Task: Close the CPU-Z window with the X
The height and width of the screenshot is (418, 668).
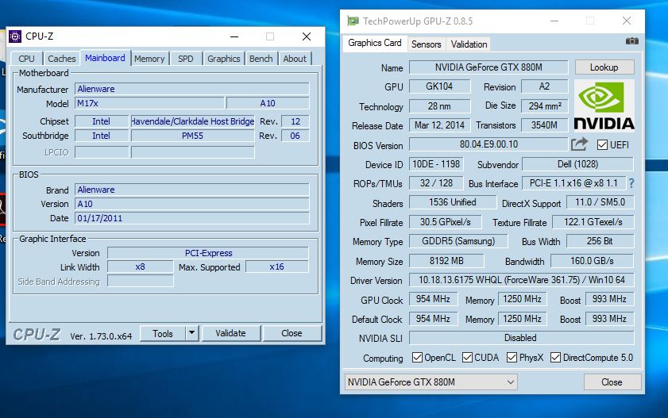Action: coord(307,36)
